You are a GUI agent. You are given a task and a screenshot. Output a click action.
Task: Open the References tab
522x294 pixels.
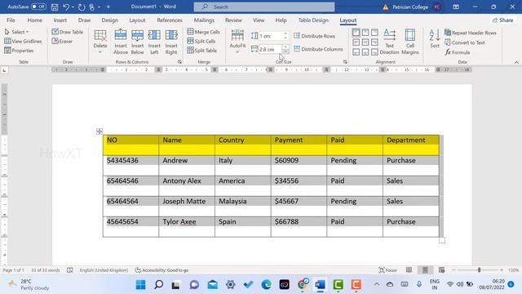click(170, 20)
